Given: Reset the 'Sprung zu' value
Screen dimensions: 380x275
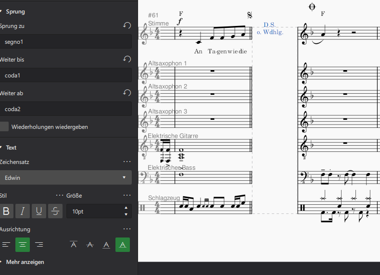Looking at the screenshot, I should [x=127, y=26].
